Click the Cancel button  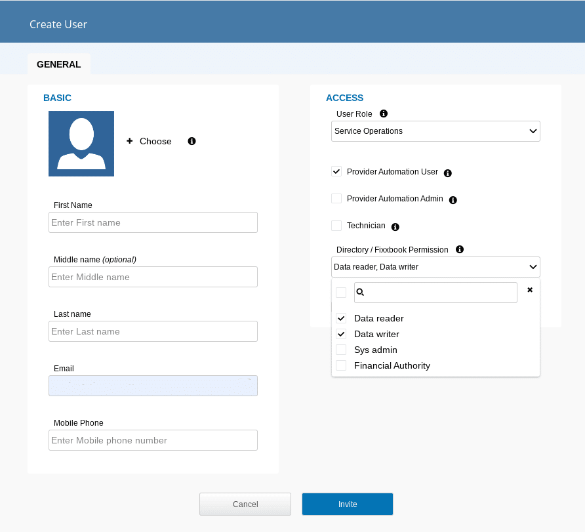[245, 504]
